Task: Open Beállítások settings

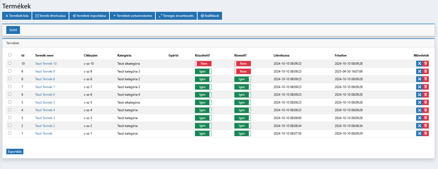Action: coord(210,16)
